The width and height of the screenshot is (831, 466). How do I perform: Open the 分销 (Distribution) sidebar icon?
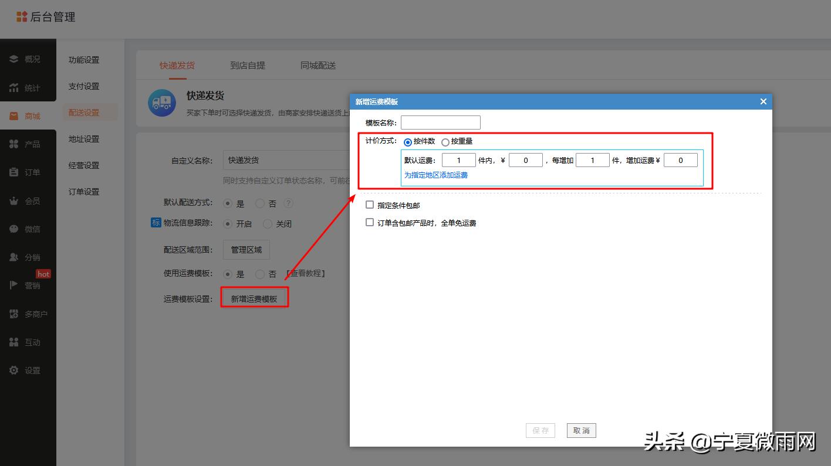[13, 257]
